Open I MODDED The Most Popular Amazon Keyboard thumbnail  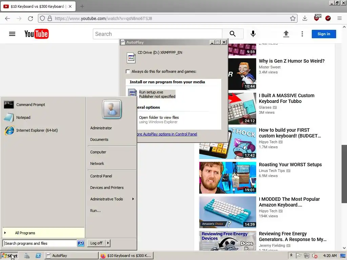(x=227, y=212)
